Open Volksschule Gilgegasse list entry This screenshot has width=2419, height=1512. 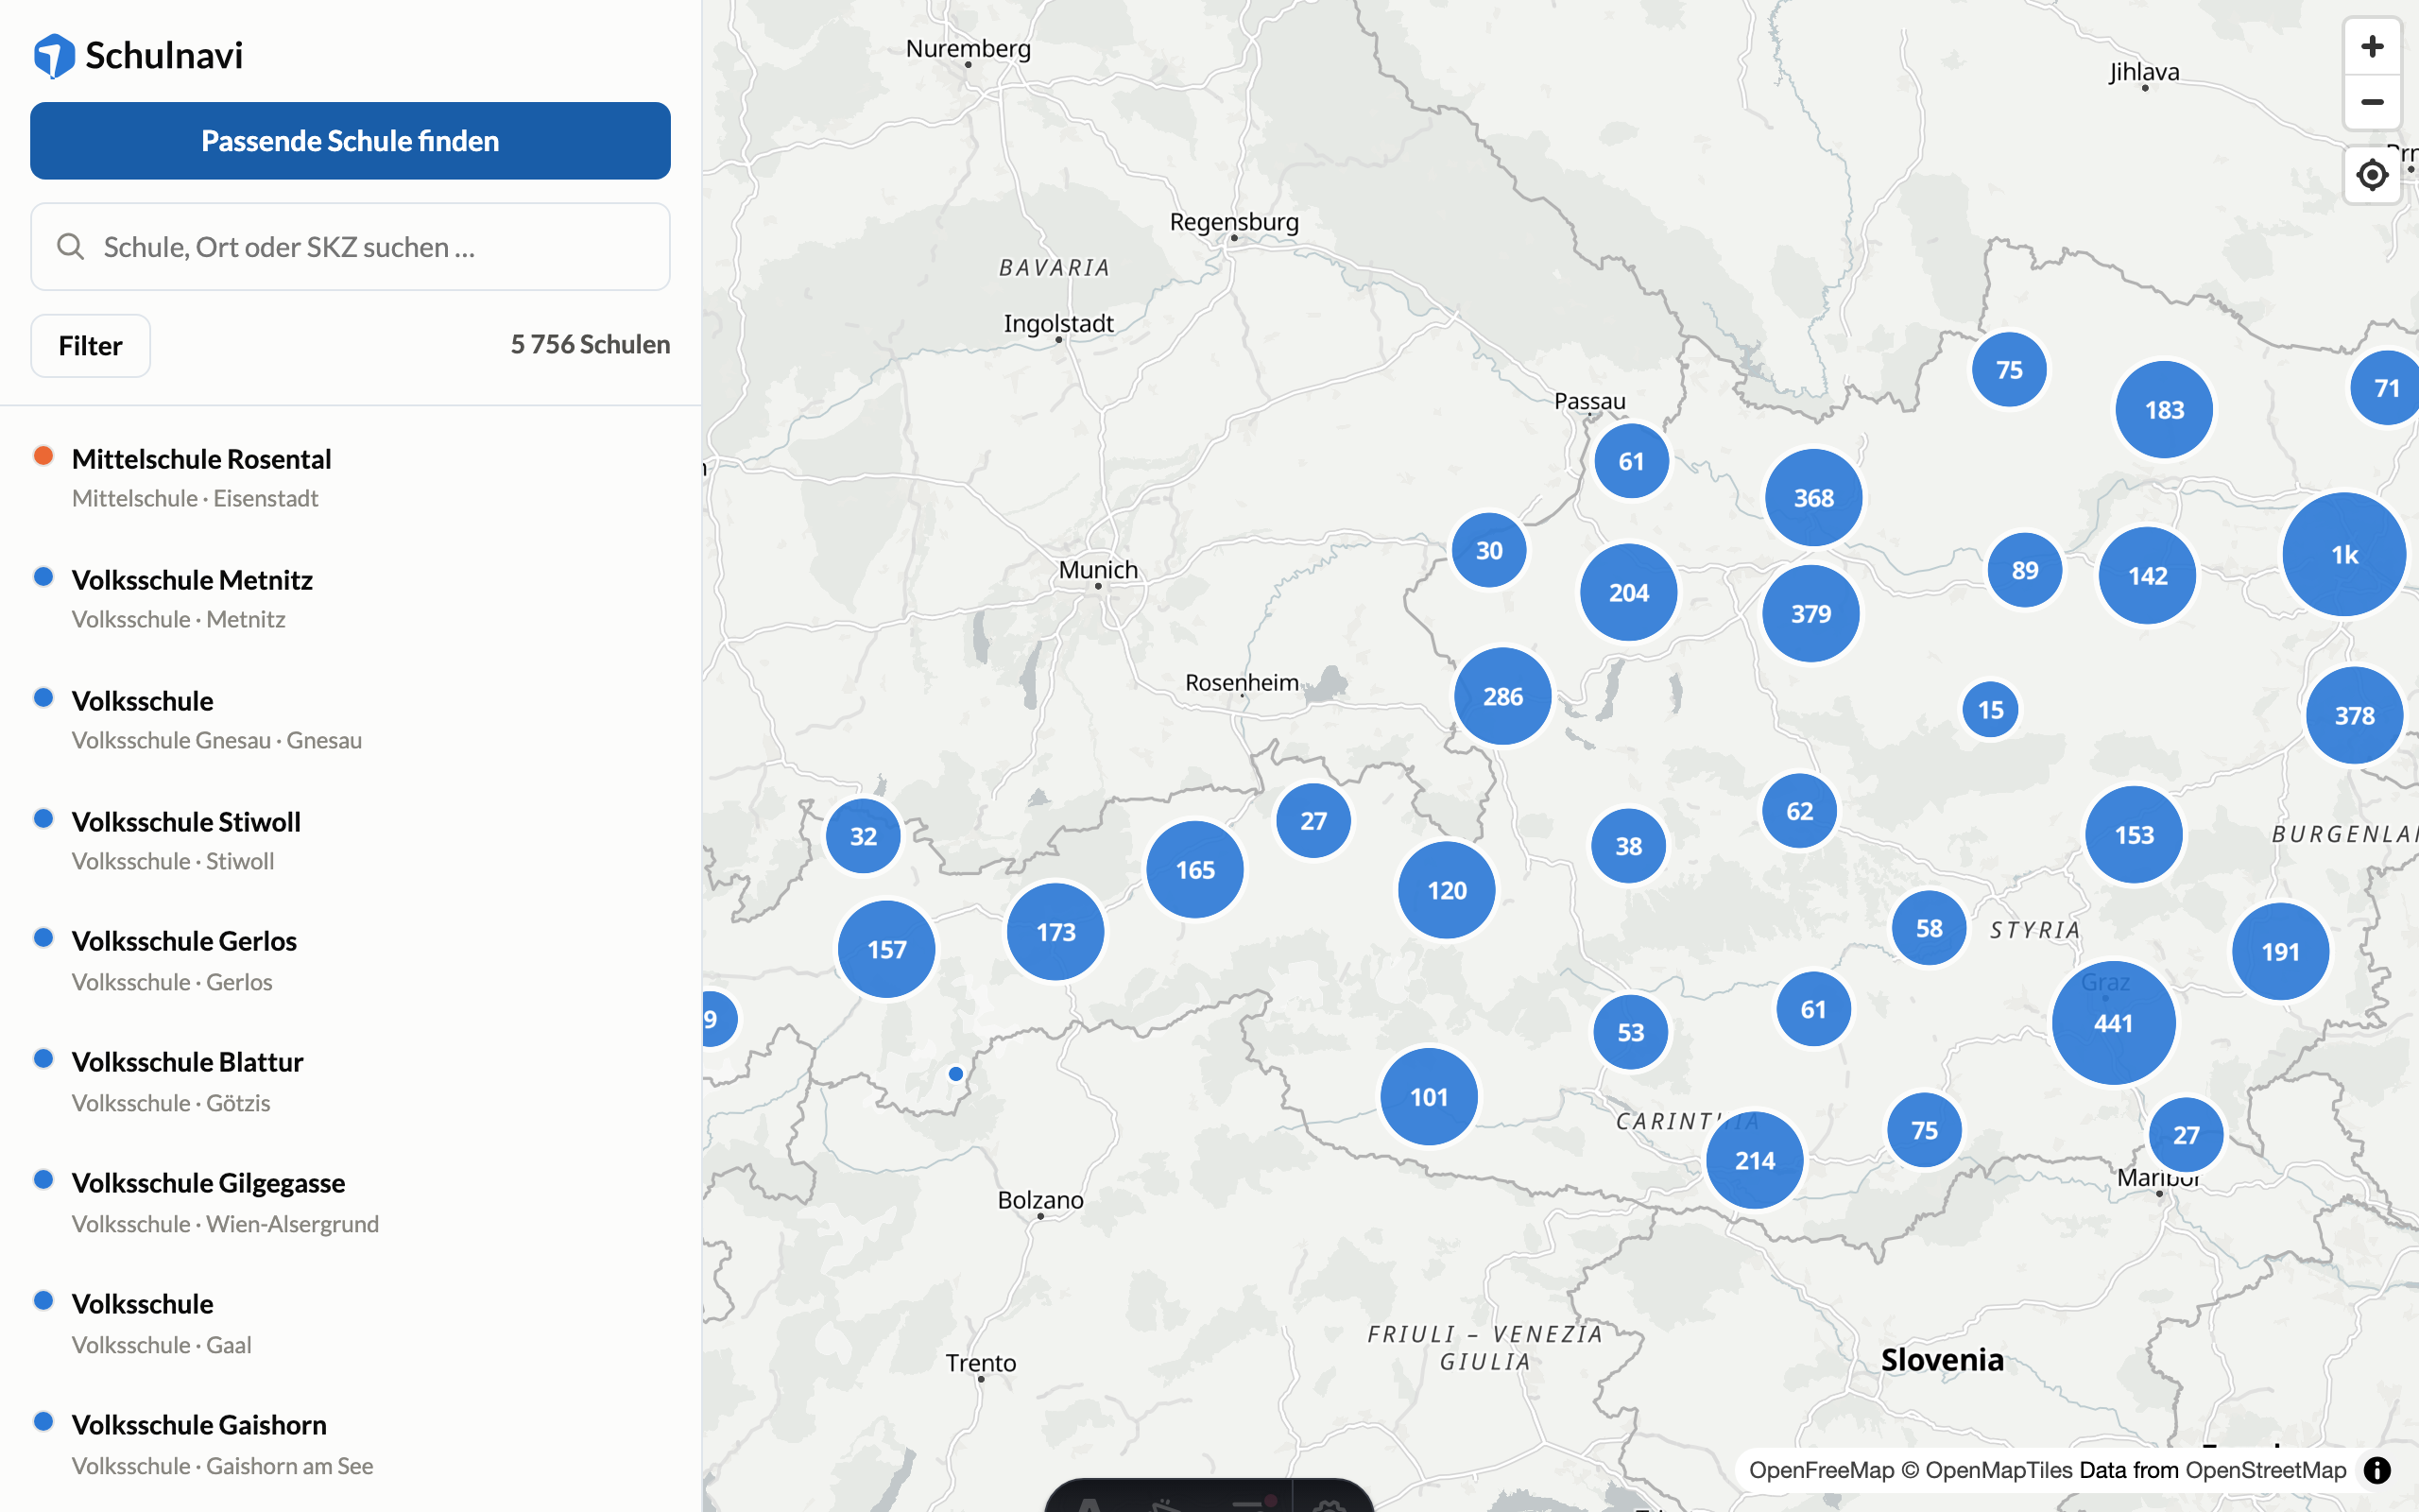(x=350, y=1202)
